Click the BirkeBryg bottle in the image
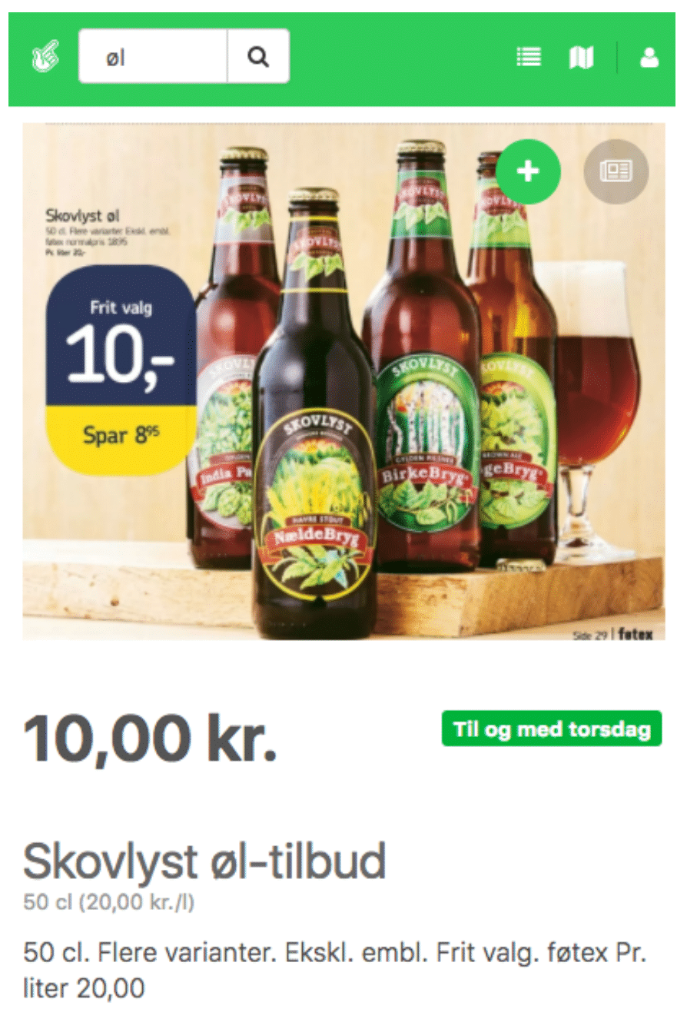Image resolution: width=687 pixels, height=1019 pixels. coord(421,361)
